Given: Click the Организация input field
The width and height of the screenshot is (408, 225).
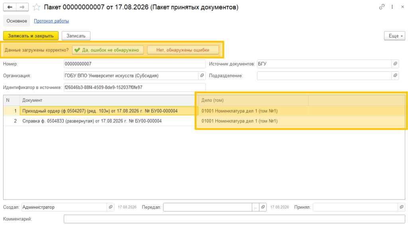Looking at the screenshot, I should coord(131,76).
